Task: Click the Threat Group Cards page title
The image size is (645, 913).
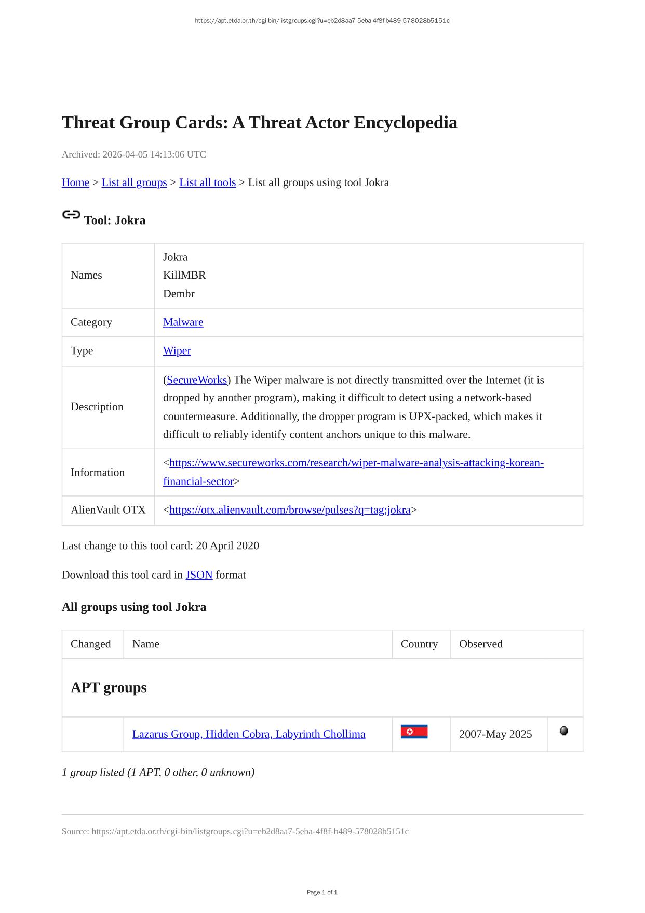Action: [259, 123]
